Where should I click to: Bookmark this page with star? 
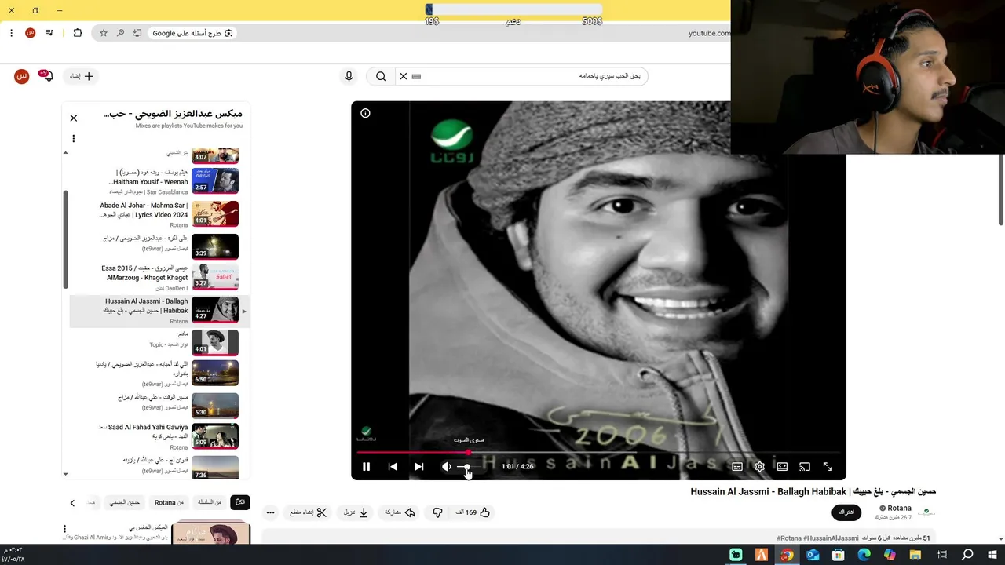104,33
